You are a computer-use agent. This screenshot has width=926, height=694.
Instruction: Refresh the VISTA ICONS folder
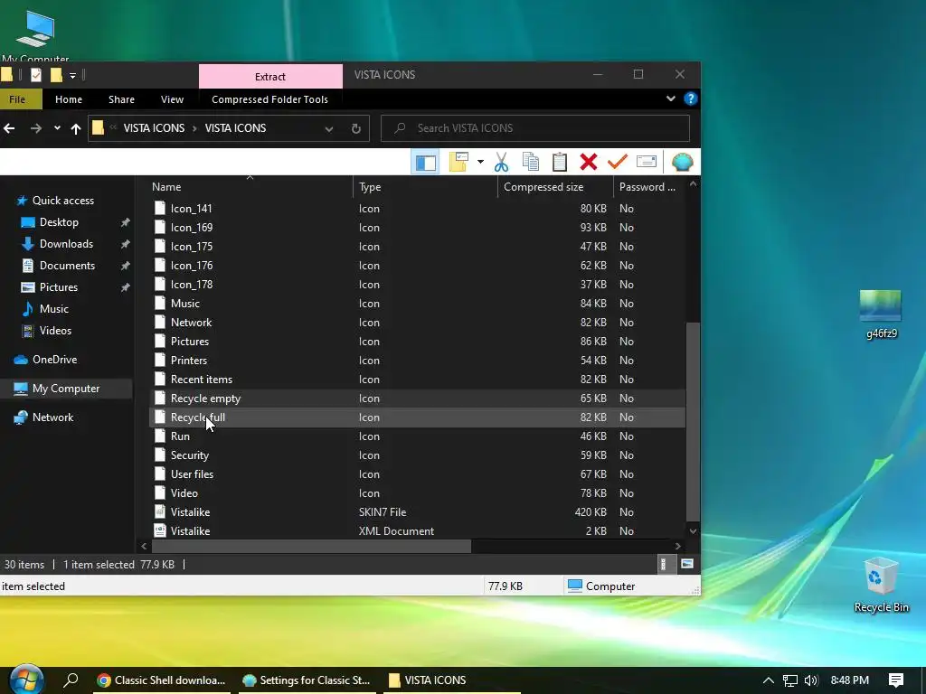point(355,128)
